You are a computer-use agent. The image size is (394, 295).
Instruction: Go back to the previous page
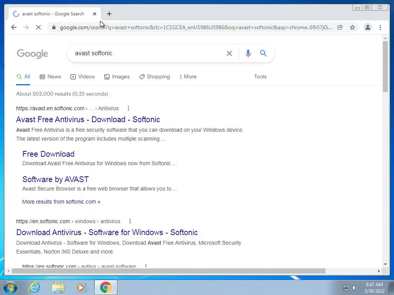point(14,27)
